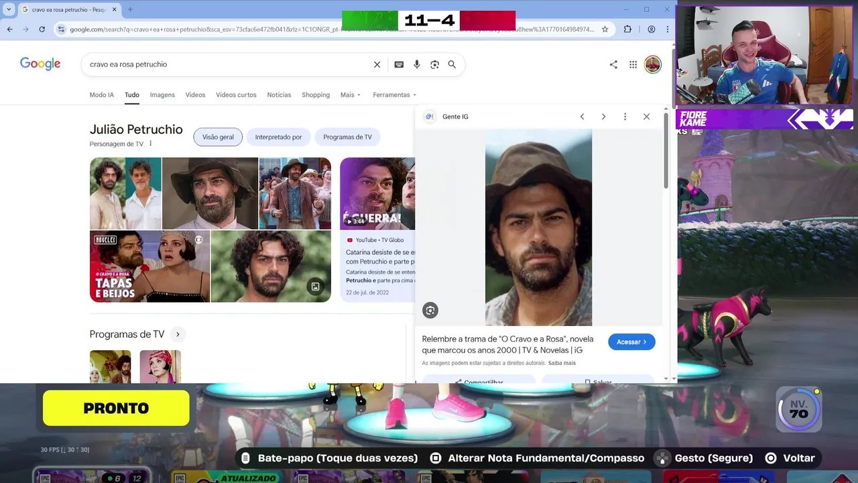This screenshot has width=858, height=483.
Task: Open the 'Tapas e Beijos' thumbnail
Action: click(x=149, y=266)
